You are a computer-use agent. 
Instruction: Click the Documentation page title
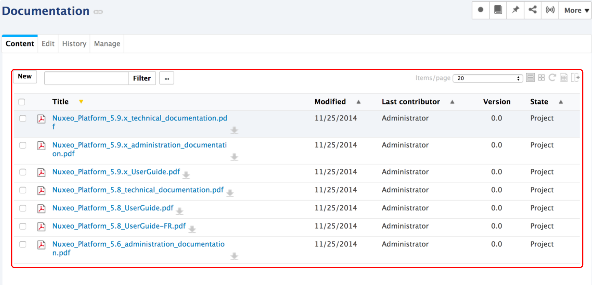[46, 11]
